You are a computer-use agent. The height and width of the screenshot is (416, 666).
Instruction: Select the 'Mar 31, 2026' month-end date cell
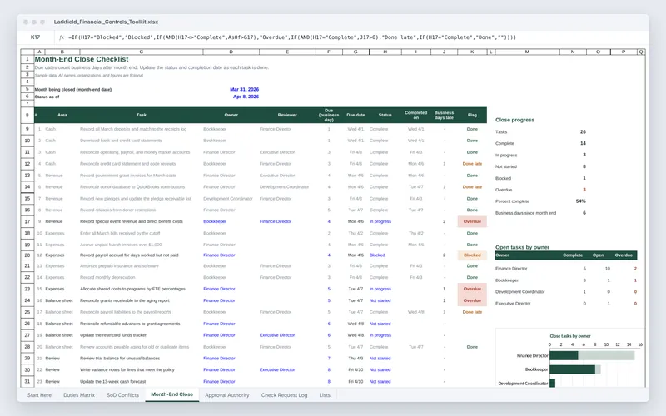(x=244, y=89)
